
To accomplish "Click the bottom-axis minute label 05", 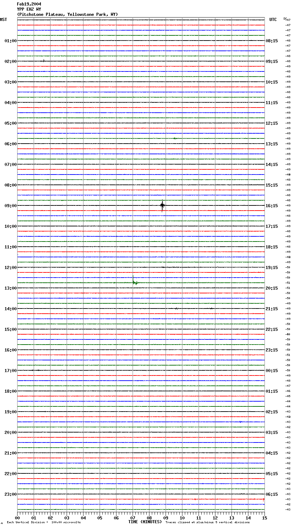I will [100, 518].
